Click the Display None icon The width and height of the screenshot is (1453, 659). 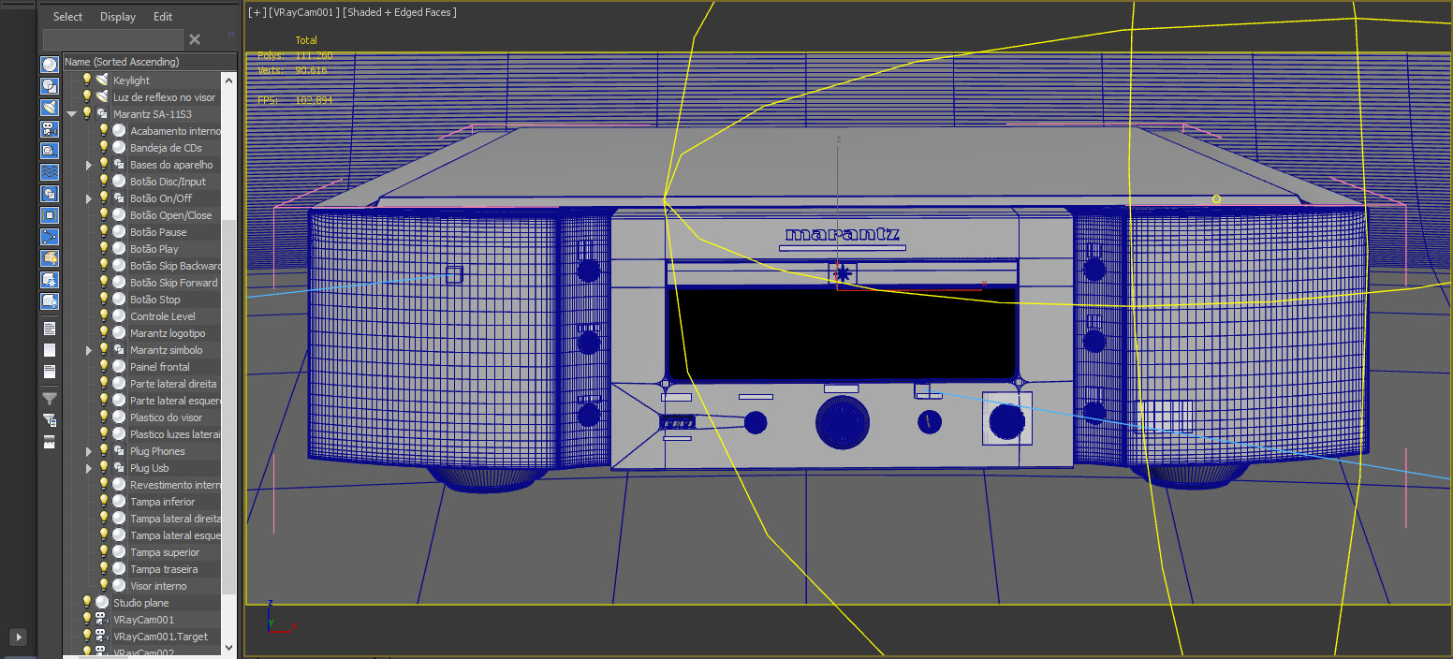pos(50,350)
